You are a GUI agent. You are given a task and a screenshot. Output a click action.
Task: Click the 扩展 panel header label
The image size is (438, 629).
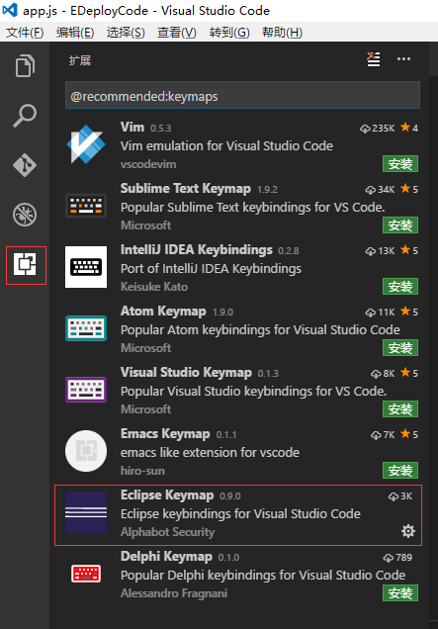(x=80, y=60)
